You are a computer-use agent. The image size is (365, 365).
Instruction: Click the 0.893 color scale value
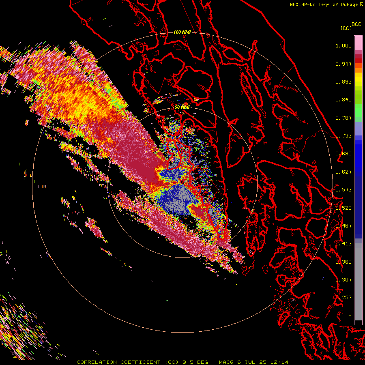pyautogui.click(x=344, y=82)
